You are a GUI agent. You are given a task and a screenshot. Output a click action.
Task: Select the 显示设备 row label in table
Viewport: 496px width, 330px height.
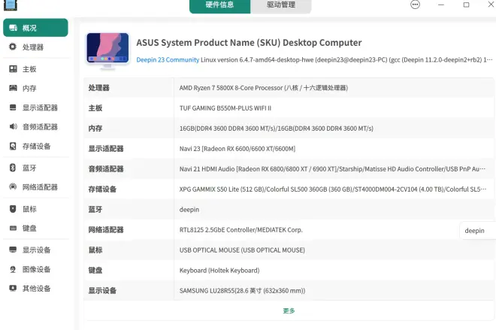(102, 290)
